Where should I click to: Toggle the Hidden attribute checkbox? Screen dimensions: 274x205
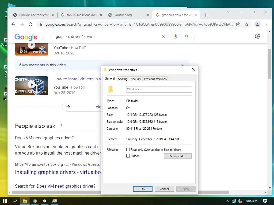[x=128, y=156]
